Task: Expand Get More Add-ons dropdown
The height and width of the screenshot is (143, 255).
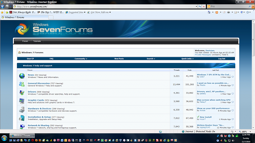Action: 110,12
